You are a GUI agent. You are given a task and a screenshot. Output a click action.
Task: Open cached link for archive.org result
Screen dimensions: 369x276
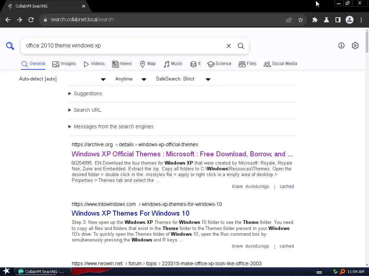286,187
